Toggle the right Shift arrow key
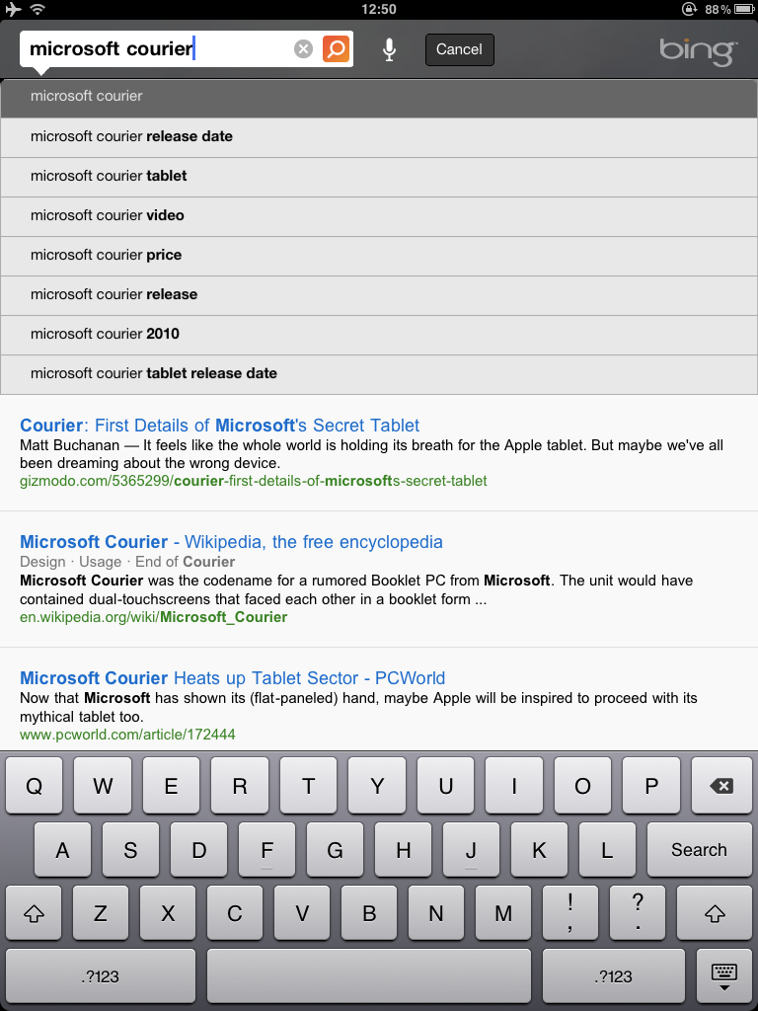The image size is (758, 1011). [715, 913]
